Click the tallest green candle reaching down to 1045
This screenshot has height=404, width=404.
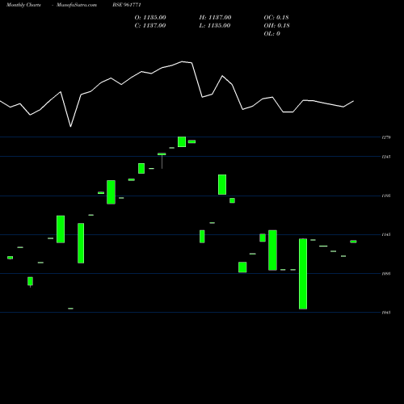[x=303, y=274]
